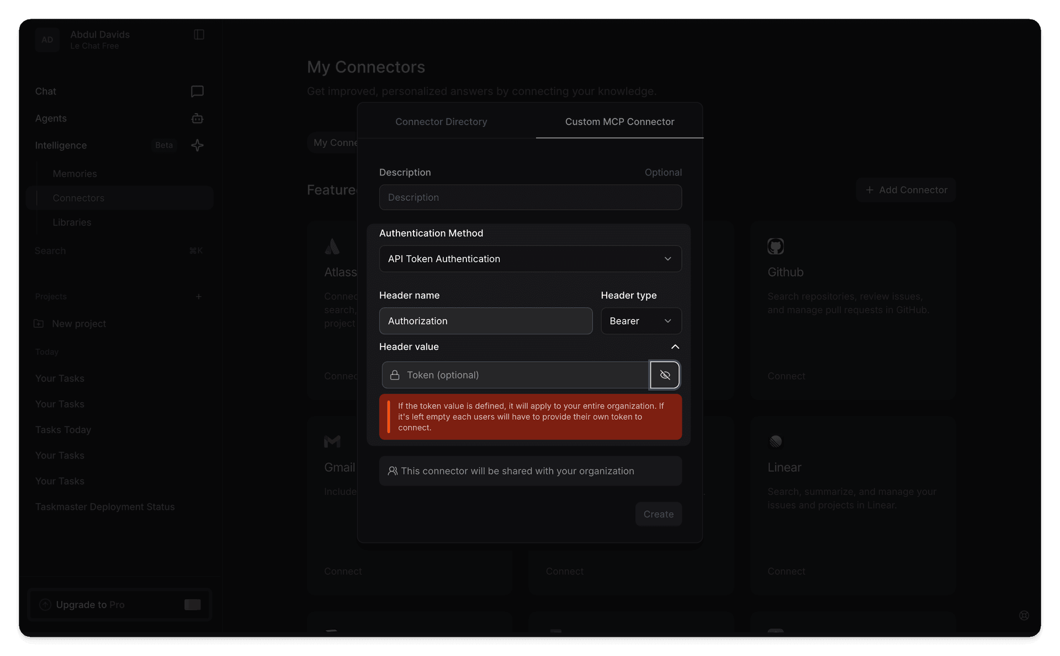Open the Authentication Method dropdown
Image resolution: width=1060 pixels, height=656 pixels.
tap(530, 259)
